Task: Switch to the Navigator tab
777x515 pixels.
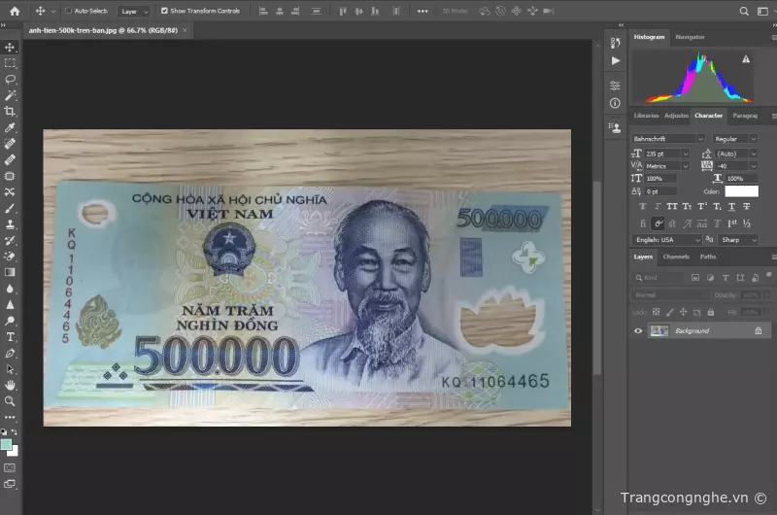Action: tap(690, 37)
